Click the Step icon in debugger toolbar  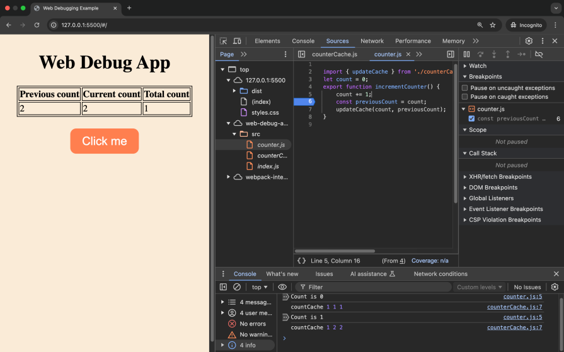(x=521, y=54)
